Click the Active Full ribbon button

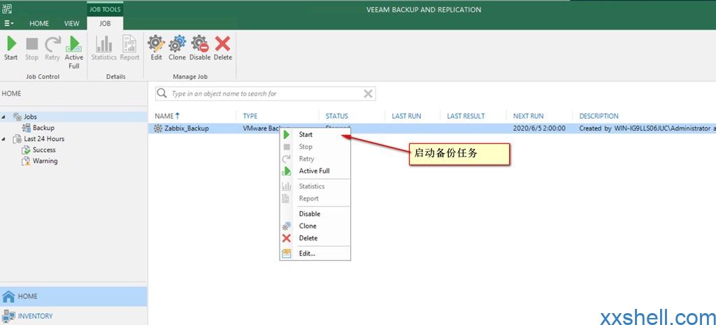point(74,52)
